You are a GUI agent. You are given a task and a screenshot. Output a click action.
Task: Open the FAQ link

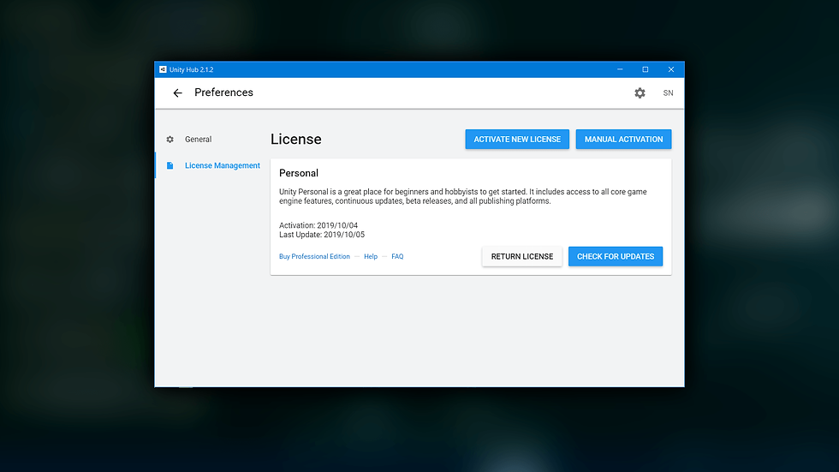(x=397, y=256)
